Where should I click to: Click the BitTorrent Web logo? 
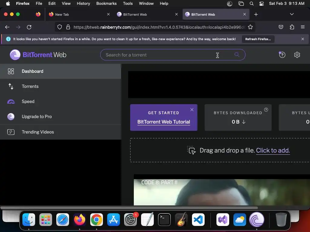(38, 55)
